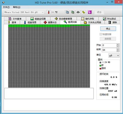The height and width of the screenshot is (114, 123).
Task: Click the 结束 end value field
Action: point(109,50)
